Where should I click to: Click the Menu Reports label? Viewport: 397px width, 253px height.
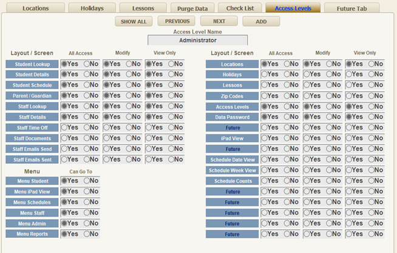[x=32, y=234]
